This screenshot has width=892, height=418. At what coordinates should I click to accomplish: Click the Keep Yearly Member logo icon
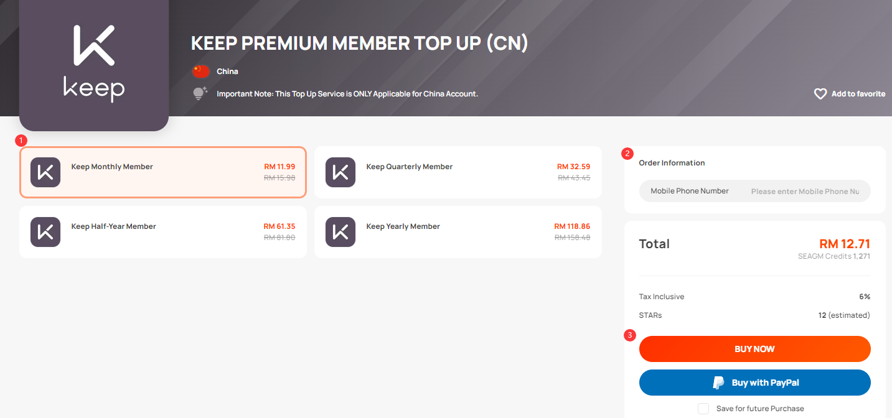click(340, 232)
